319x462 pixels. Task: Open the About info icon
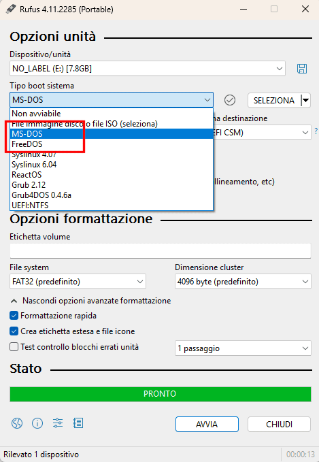(37, 423)
